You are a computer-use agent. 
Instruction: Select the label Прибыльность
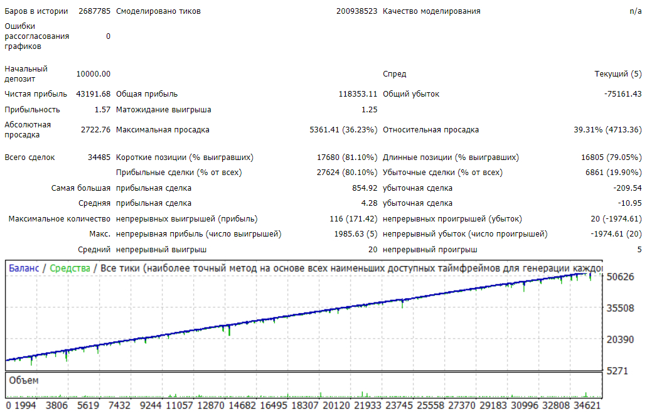(32, 110)
